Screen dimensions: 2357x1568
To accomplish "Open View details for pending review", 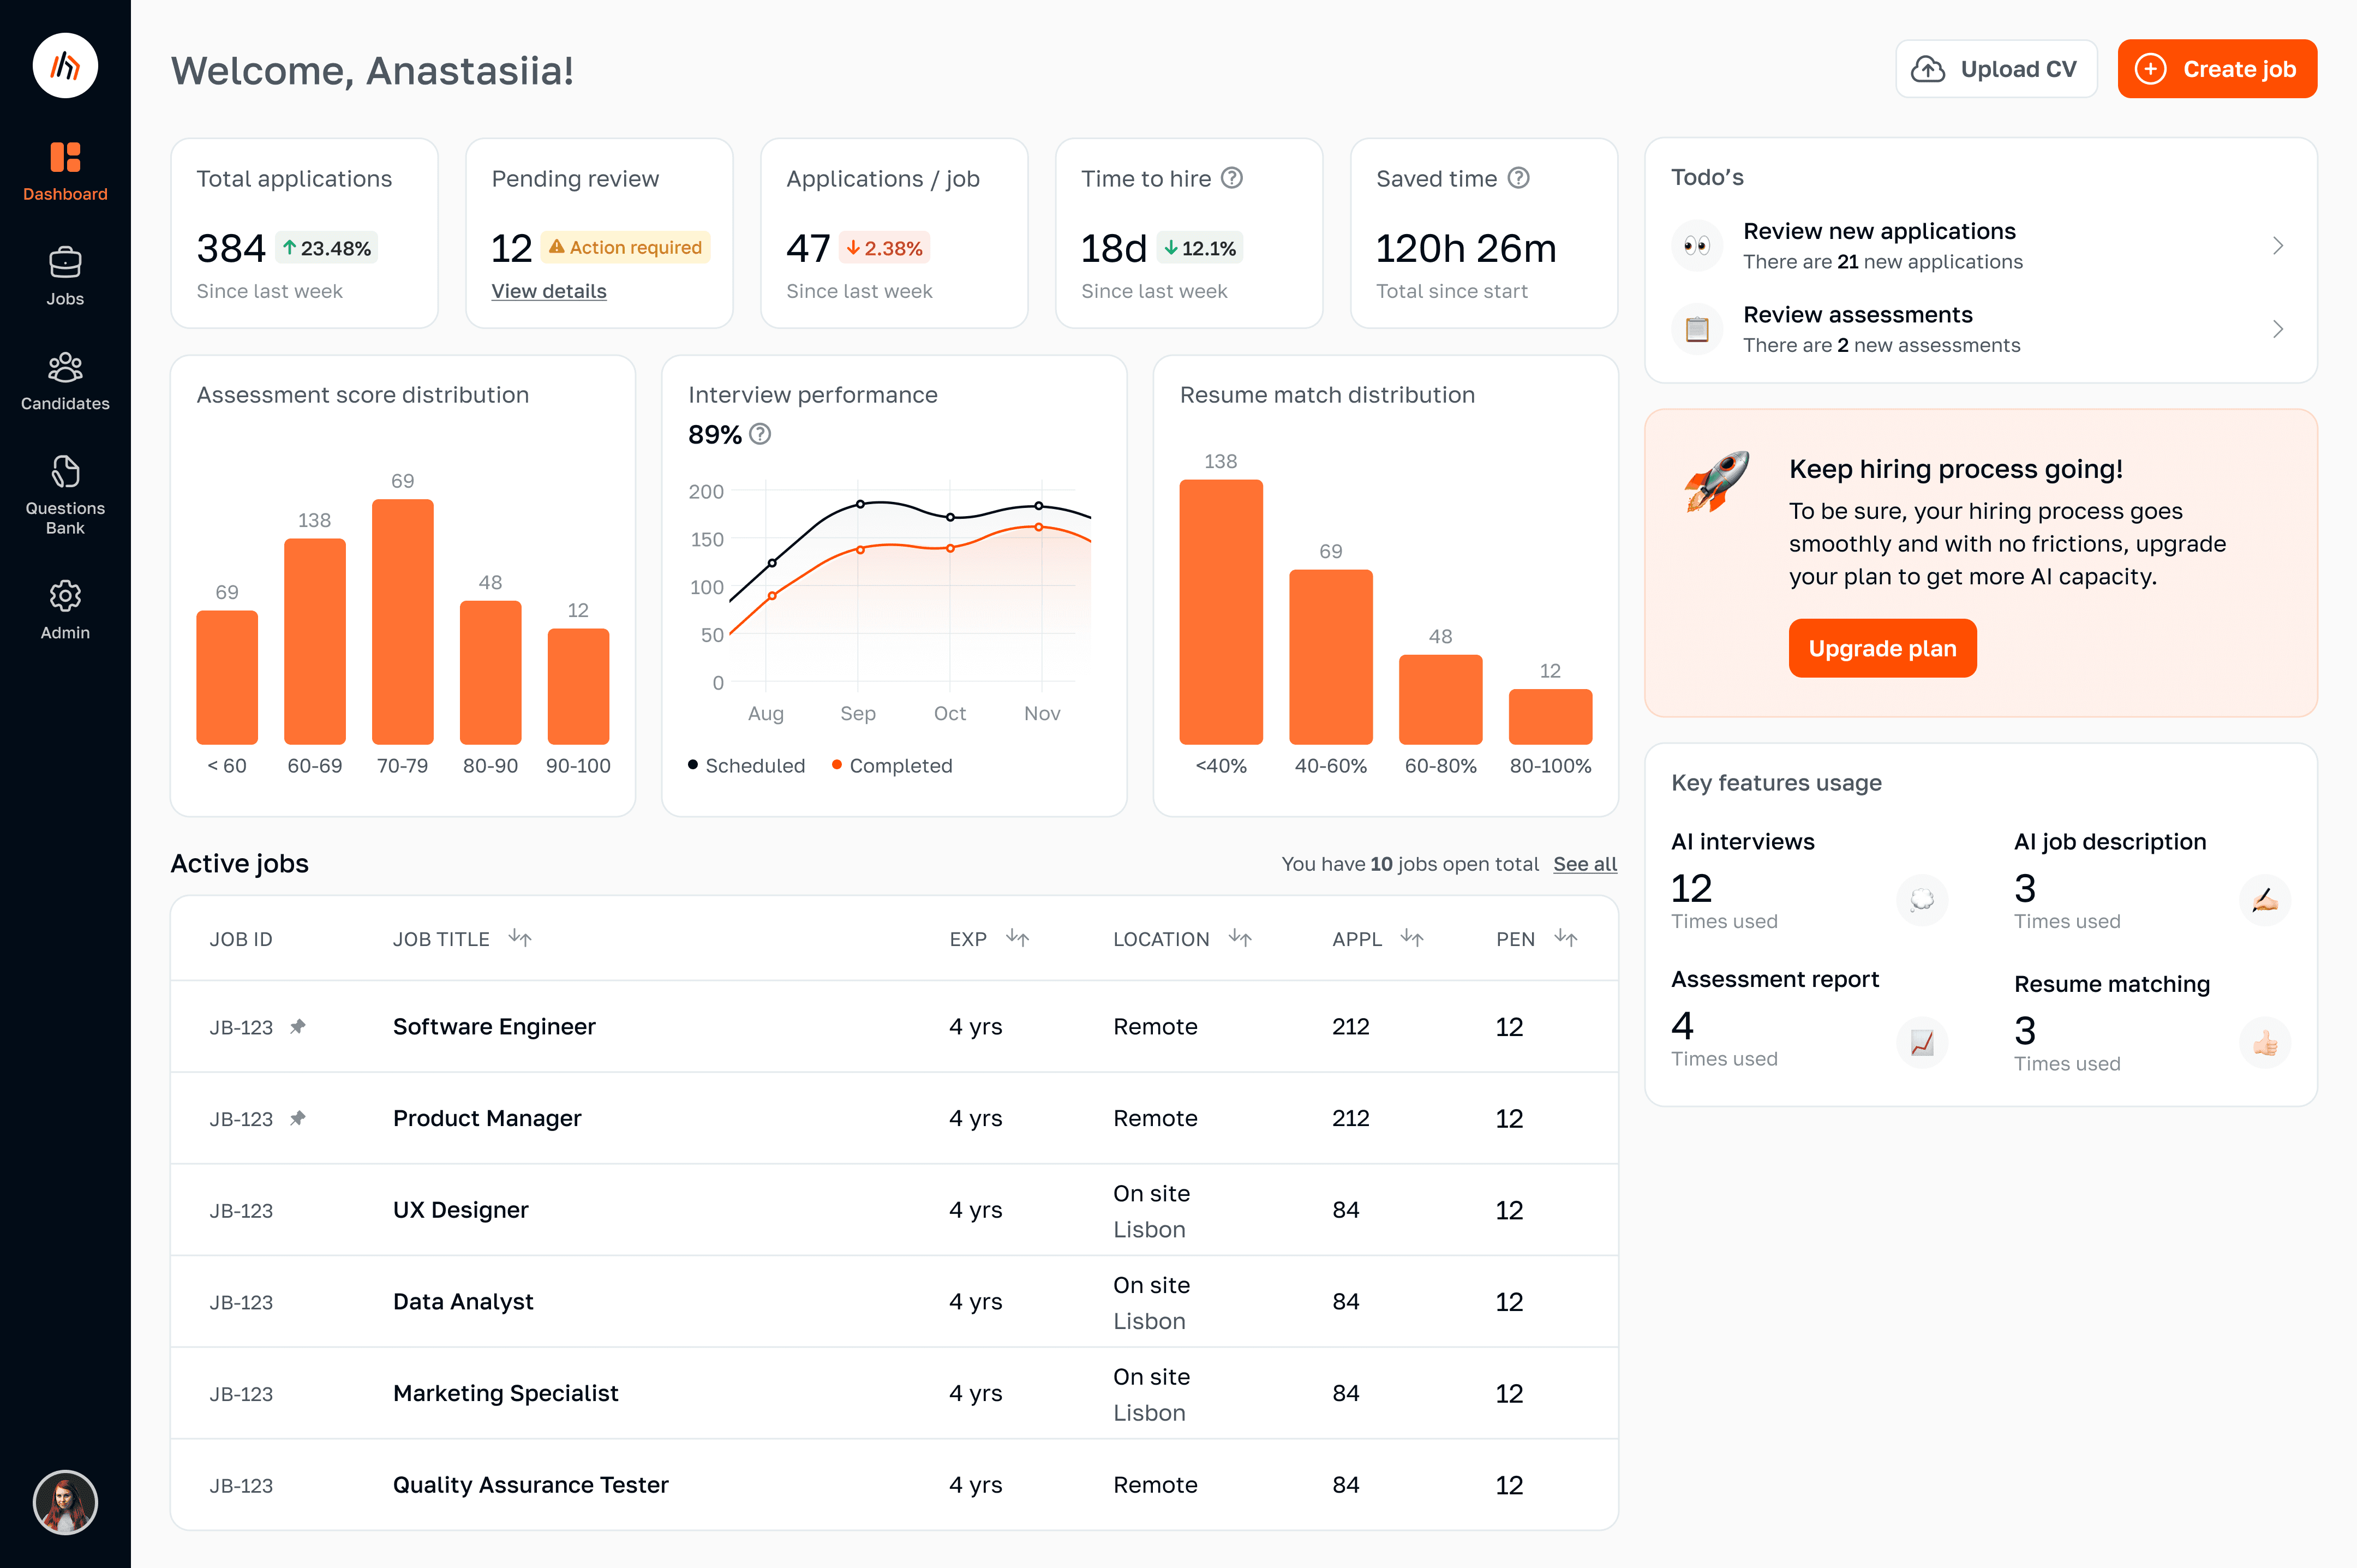I will coord(549,291).
